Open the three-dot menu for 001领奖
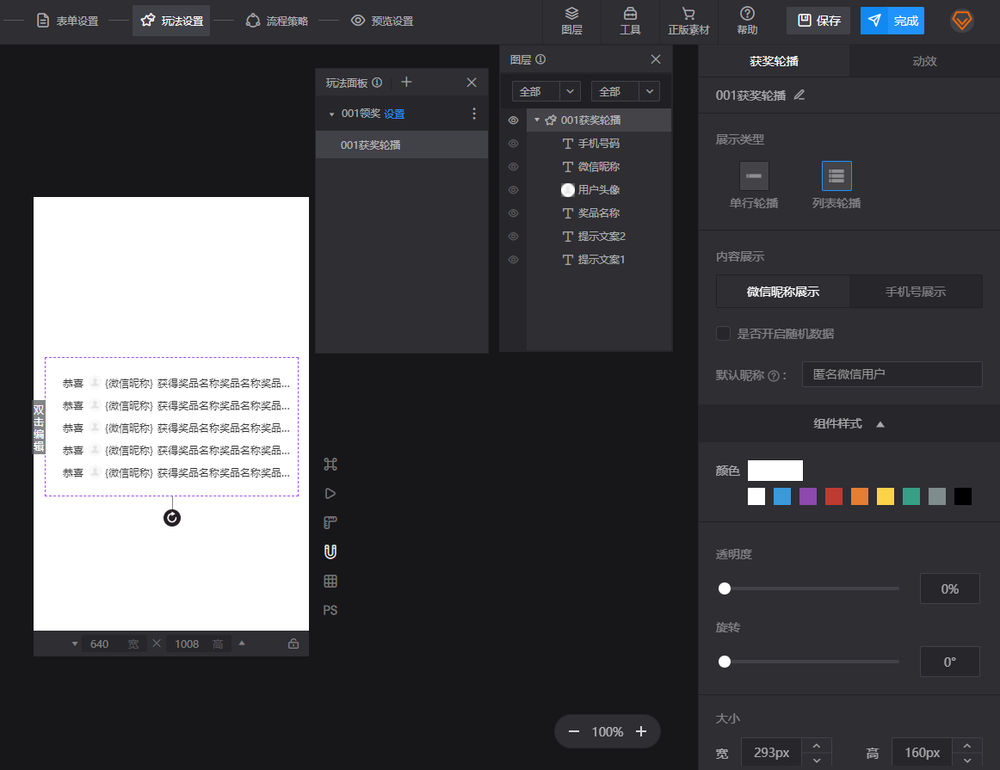Screen dimensions: 1000x770 tap(474, 114)
